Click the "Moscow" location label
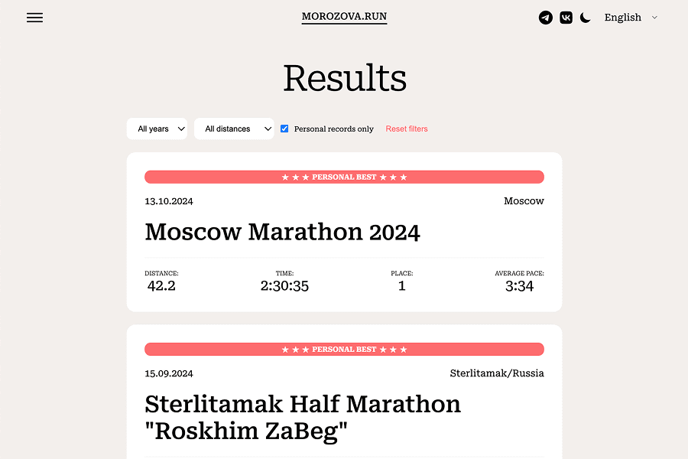688x459 pixels. pos(524,201)
